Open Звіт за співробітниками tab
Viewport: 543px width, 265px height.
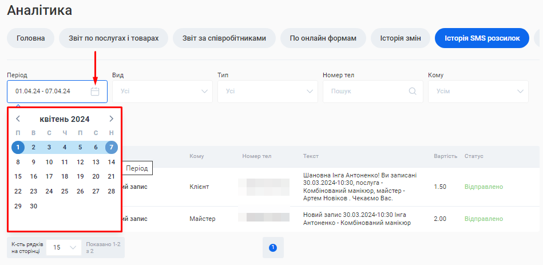pos(224,38)
